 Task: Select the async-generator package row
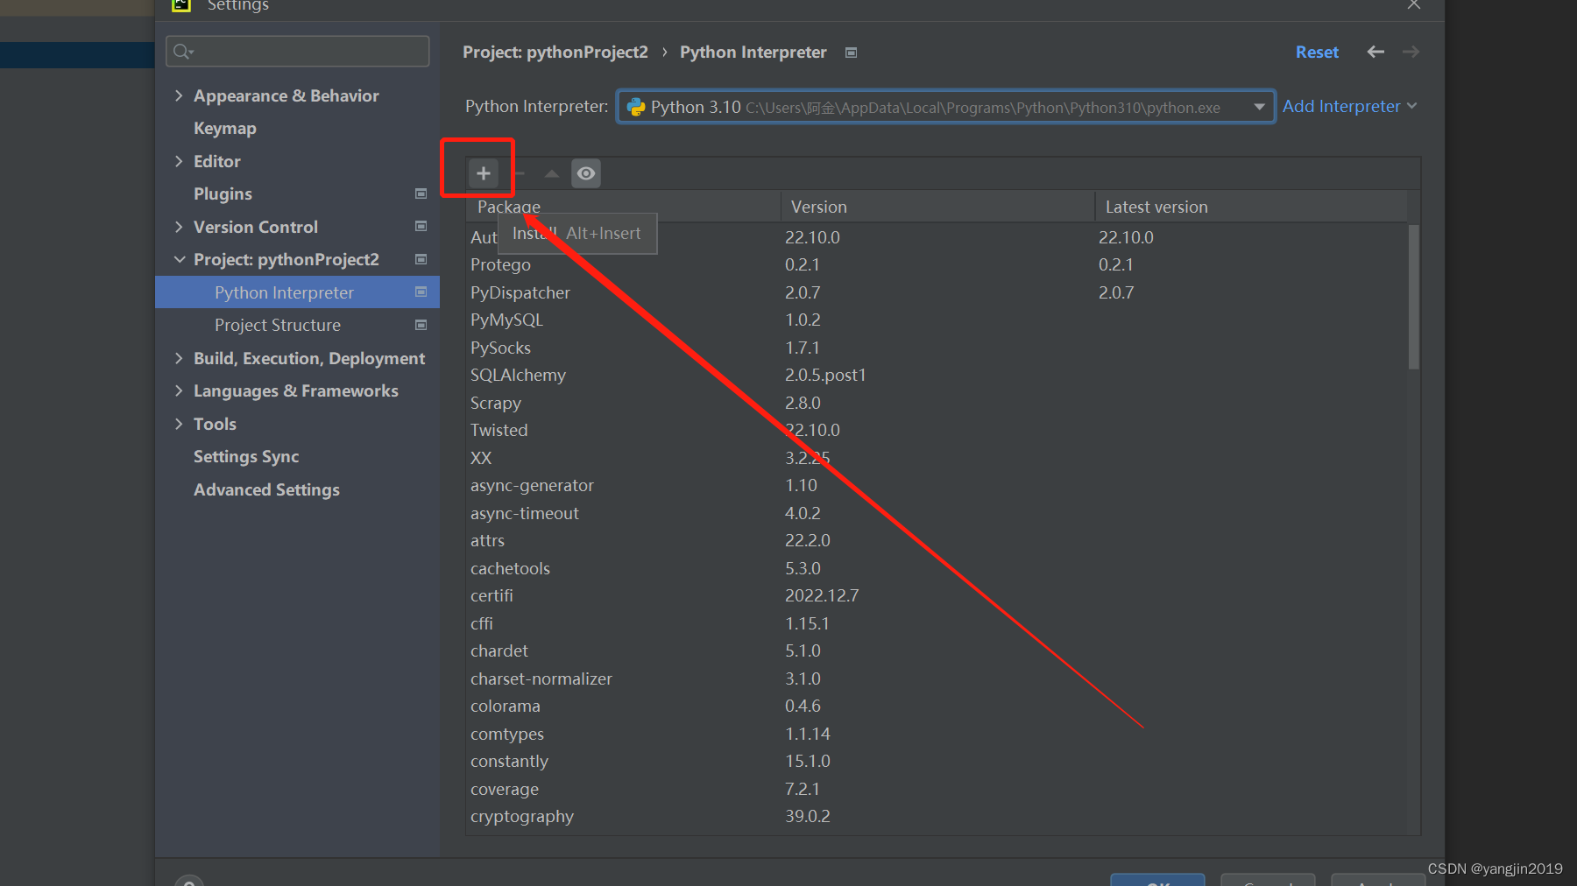click(x=937, y=485)
